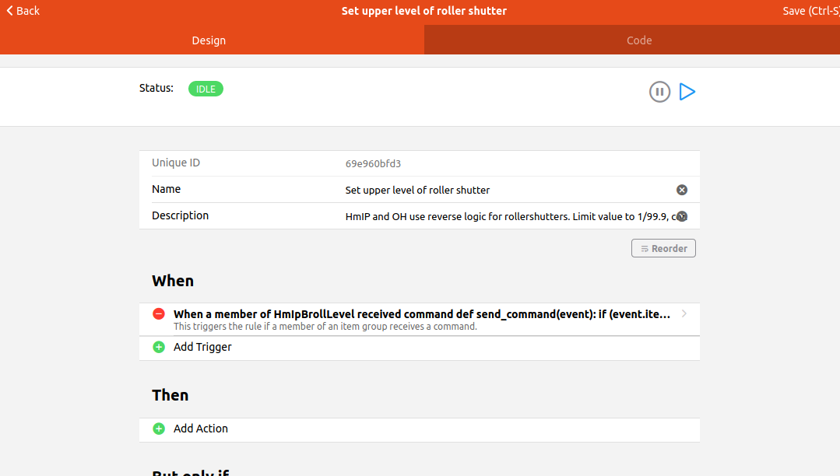Image resolution: width=840 pixels, height=476 pixels.
Task: Save the rule via Save (Ctrl-S)
Action: tap(810, 11)
